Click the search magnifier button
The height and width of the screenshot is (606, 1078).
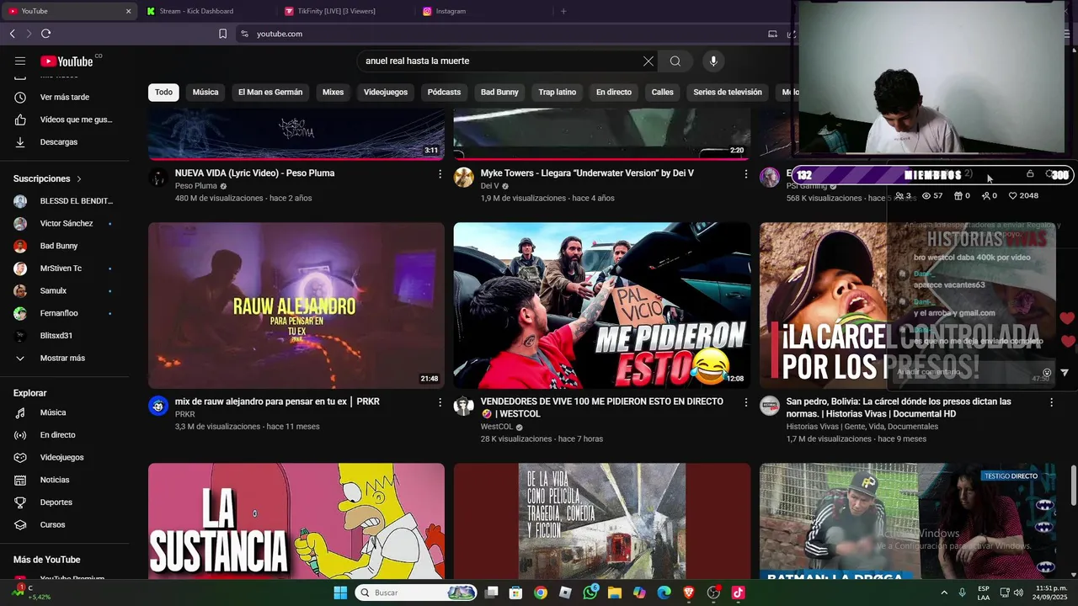(675, 61)
